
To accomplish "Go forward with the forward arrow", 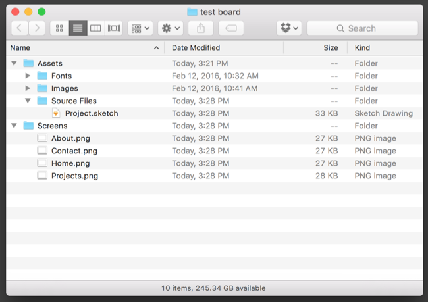I will click(37, 28).
